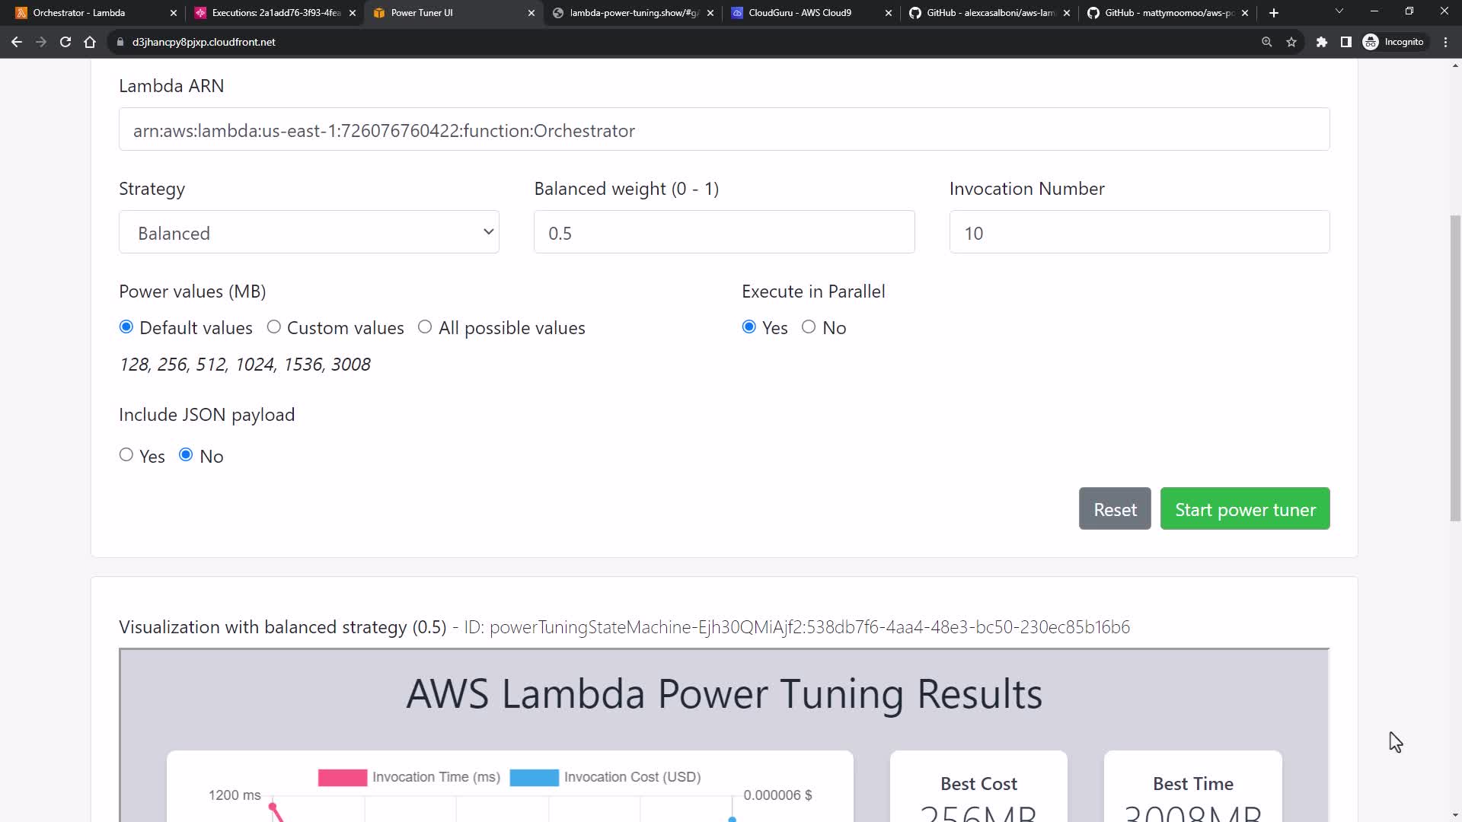Click the zoom magnifier icon in address bar
The image size is (1462, 822).
click(1267, 42)
